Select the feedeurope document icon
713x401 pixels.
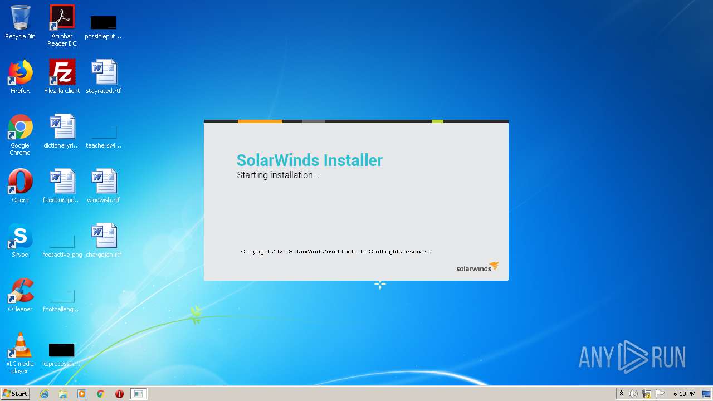point(62,186)
